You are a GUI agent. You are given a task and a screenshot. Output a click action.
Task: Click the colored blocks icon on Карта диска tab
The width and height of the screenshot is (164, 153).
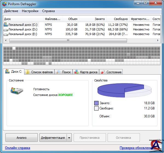[76, 72]
